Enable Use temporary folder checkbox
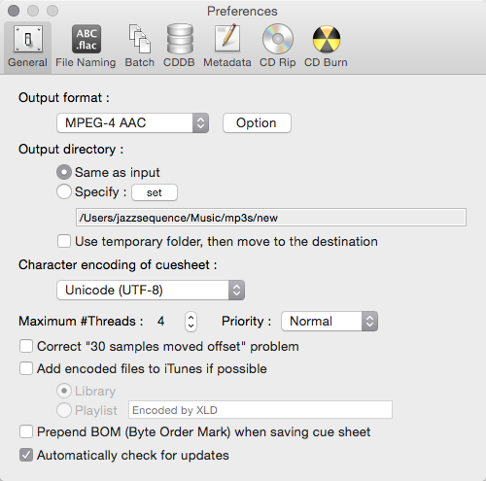The width and height of the screenshot is (486, 481). click(64, 241)
